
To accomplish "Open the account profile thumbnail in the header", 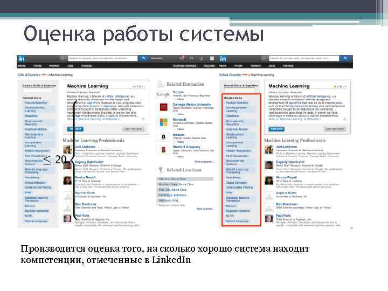I will (212, 58).
